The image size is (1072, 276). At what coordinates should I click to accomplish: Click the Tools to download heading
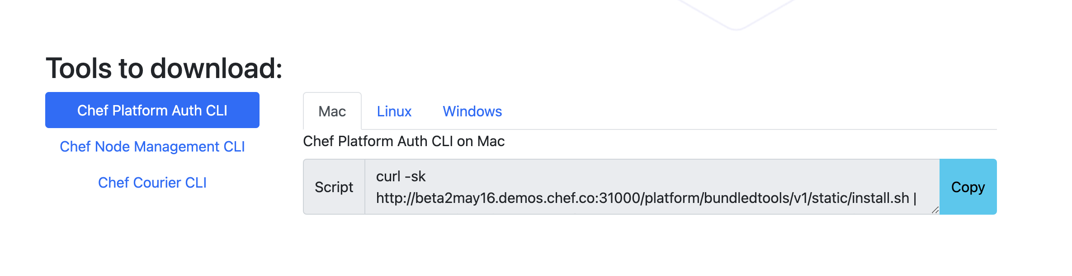165,69
